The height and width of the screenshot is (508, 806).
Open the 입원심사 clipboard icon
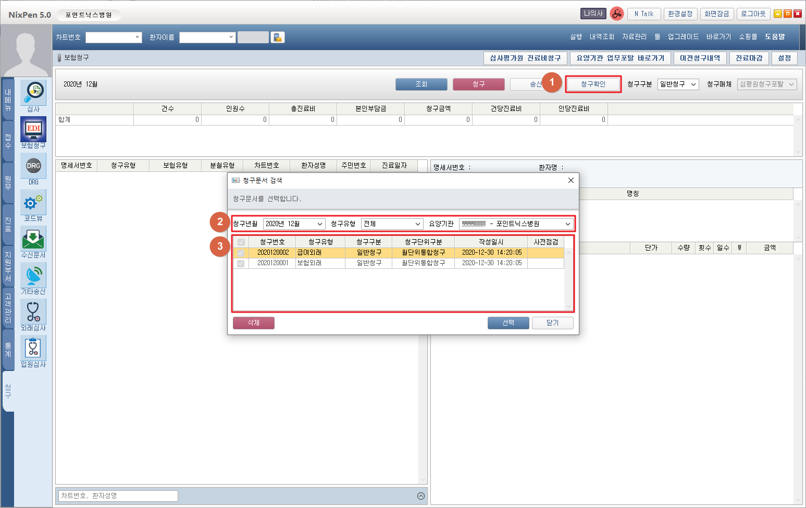coord(33,348)
